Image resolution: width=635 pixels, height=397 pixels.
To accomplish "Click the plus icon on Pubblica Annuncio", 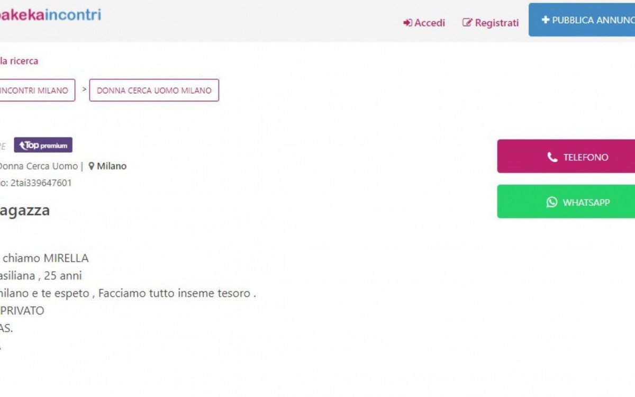I will pyautogui.click(x=546, y=20).
